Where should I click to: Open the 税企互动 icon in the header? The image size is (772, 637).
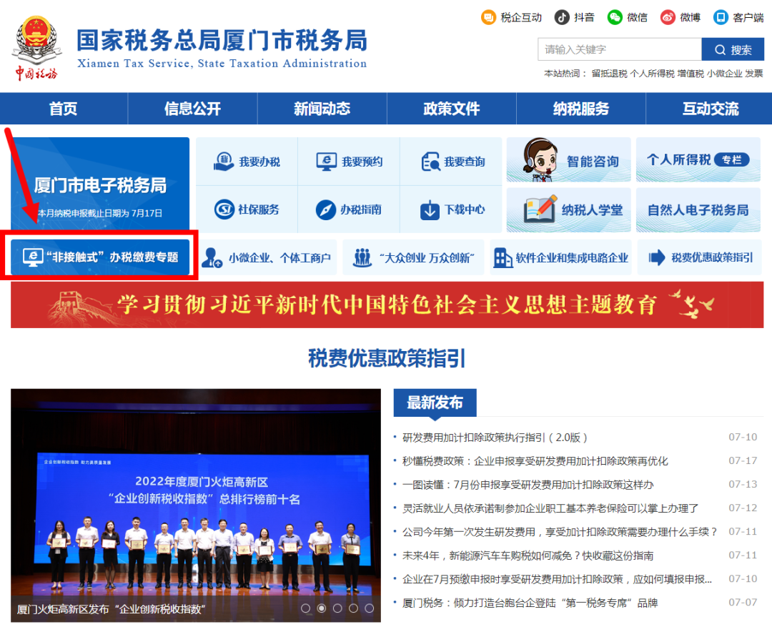pos(488,18)
